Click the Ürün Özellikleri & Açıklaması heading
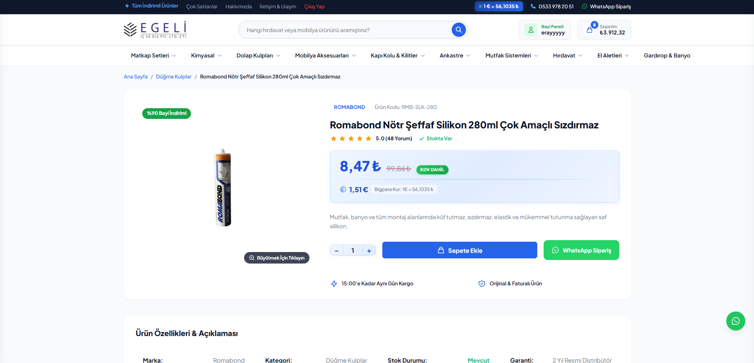 click(x=187, y=334)
